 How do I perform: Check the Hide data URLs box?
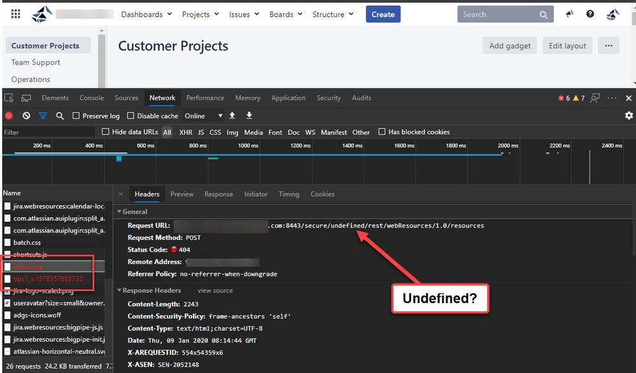pos(106,132)
